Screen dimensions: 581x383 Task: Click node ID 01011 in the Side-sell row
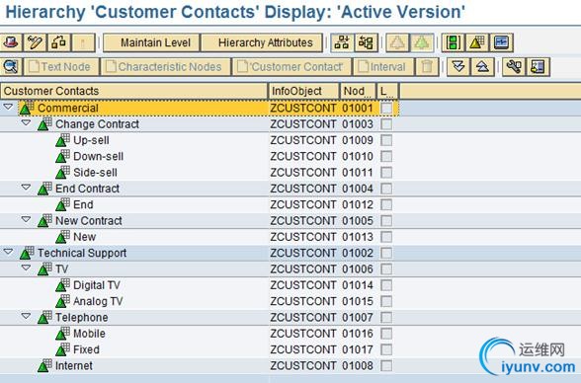pyautogui.click(x=358, y=173)
